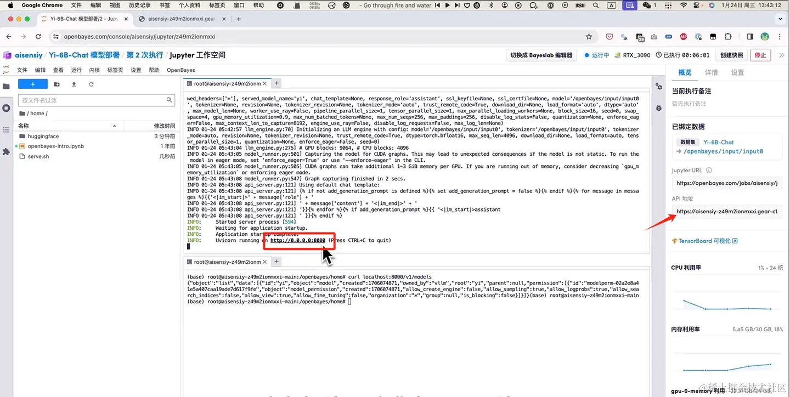Click the file name filter input
790x397 pixels.
click(x=97, y=100)
